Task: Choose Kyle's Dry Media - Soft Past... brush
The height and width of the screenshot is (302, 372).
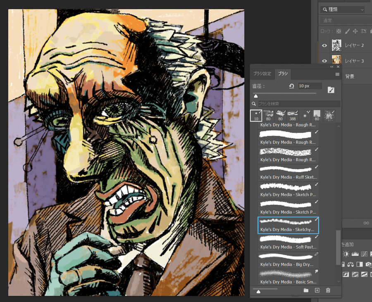Action: click(x=288, y=243)
